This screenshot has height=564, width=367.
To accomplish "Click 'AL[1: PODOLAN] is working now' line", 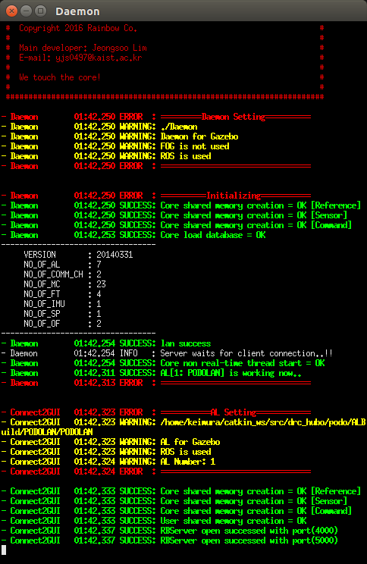I will (x=152, y=373).
